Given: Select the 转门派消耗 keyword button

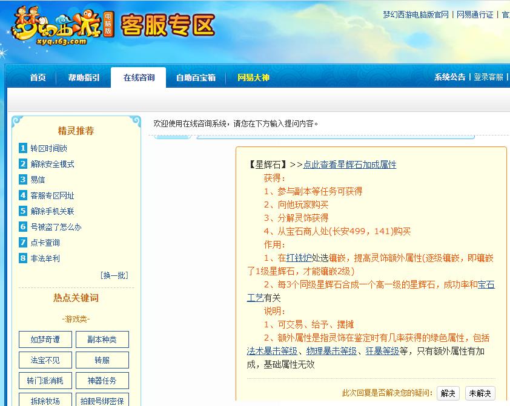Looking at the screenshot, I should click(45, 381).
